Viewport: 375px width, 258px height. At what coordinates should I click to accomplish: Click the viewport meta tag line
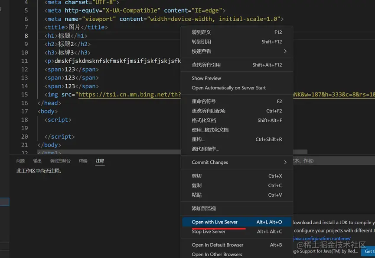[x=164, y=19]
